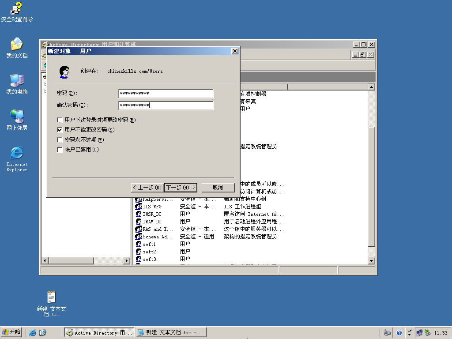452x339 pixels.
Task: Click the keyboard icon in system tray
Action: pos(387,333)
